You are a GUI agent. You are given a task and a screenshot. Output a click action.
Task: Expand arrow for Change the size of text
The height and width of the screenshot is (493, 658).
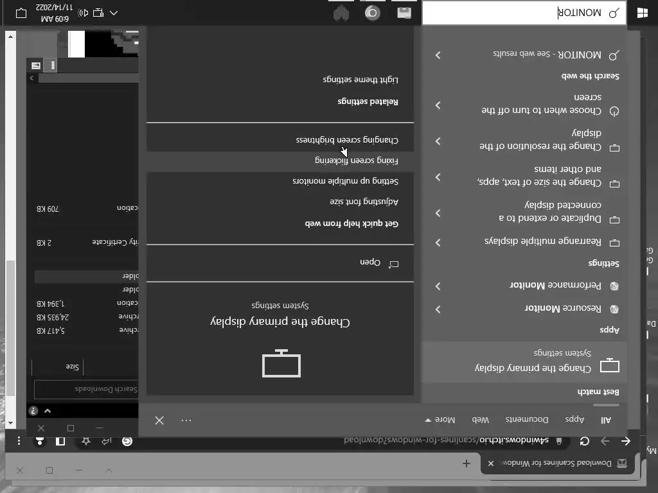click(x=438, y=177)
